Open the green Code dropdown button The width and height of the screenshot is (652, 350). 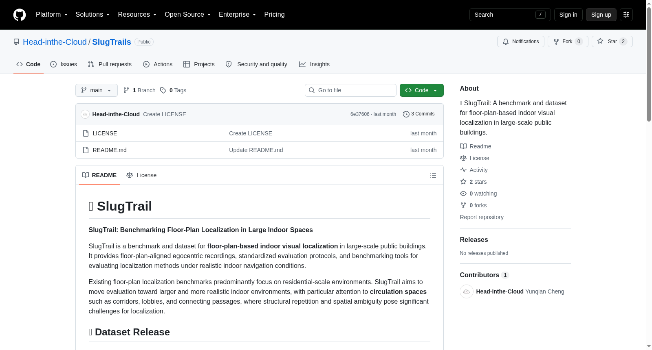point(422,90)
